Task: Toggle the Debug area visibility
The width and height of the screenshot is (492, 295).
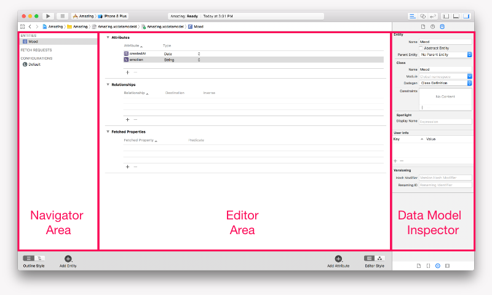Action: pyautogui.click(x=456, y=16)
